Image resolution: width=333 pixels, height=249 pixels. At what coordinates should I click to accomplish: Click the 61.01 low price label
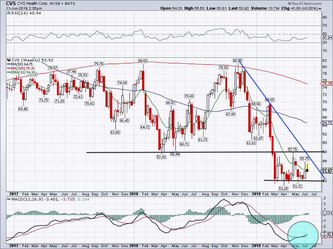[x=251, y=143]
